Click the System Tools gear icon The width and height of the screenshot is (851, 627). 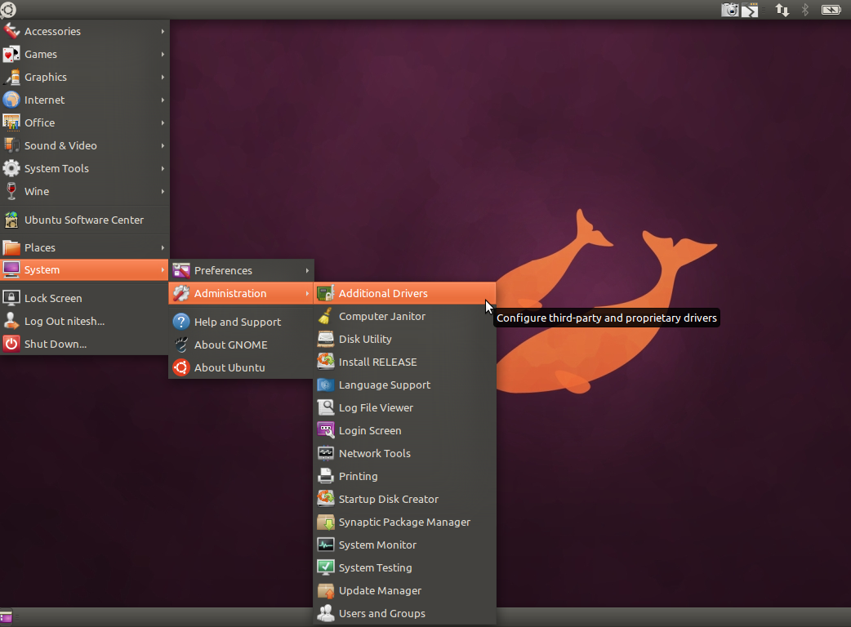click(11, 168)
